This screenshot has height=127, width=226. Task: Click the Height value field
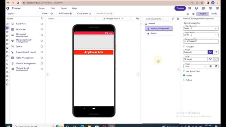click(x=195, y=52)
